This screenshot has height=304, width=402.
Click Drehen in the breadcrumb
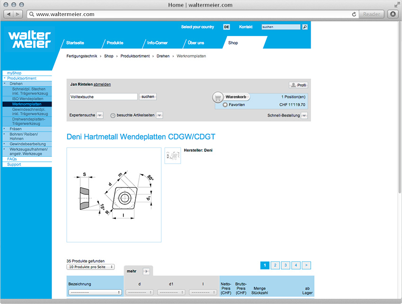point(163,56)
